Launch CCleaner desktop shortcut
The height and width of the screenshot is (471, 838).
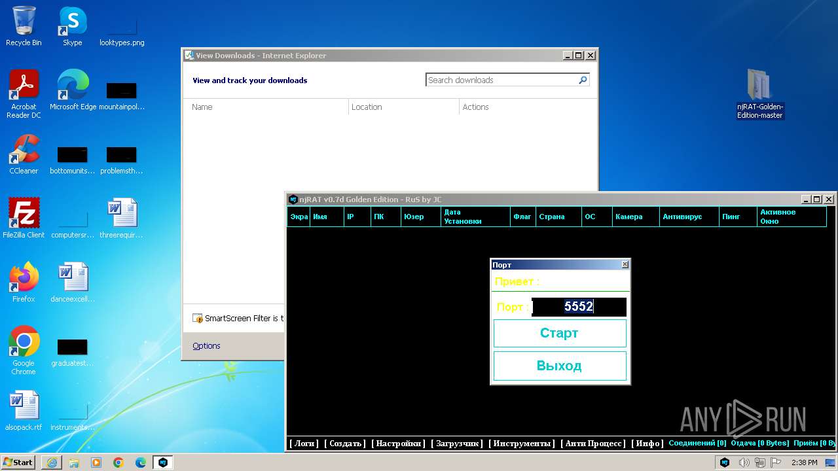pos(24,154)
